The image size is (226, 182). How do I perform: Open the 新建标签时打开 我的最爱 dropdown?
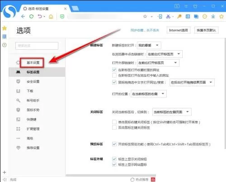(x=149, y=45)
